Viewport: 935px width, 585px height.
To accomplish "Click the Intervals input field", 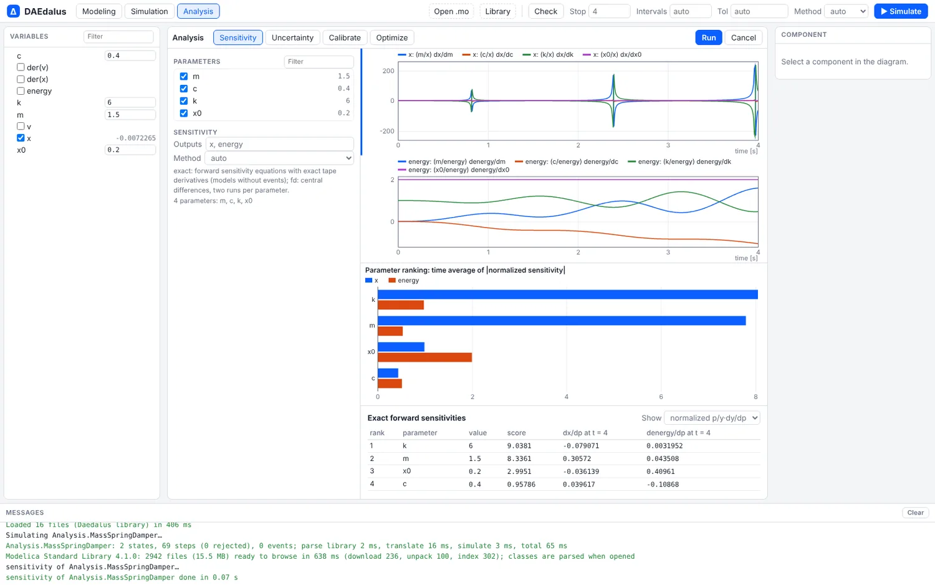I will pos(690,11).
